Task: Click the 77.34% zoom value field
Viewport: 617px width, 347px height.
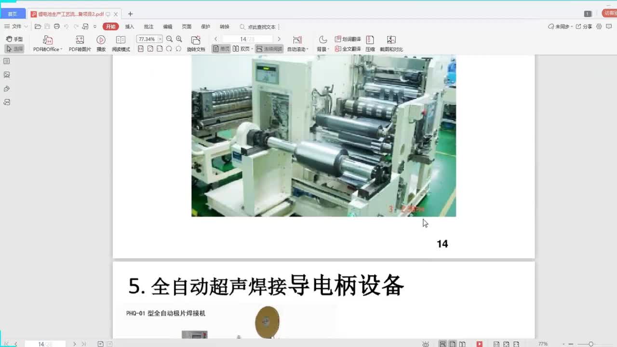Action: pyautogui.click(x=147, y=39)
